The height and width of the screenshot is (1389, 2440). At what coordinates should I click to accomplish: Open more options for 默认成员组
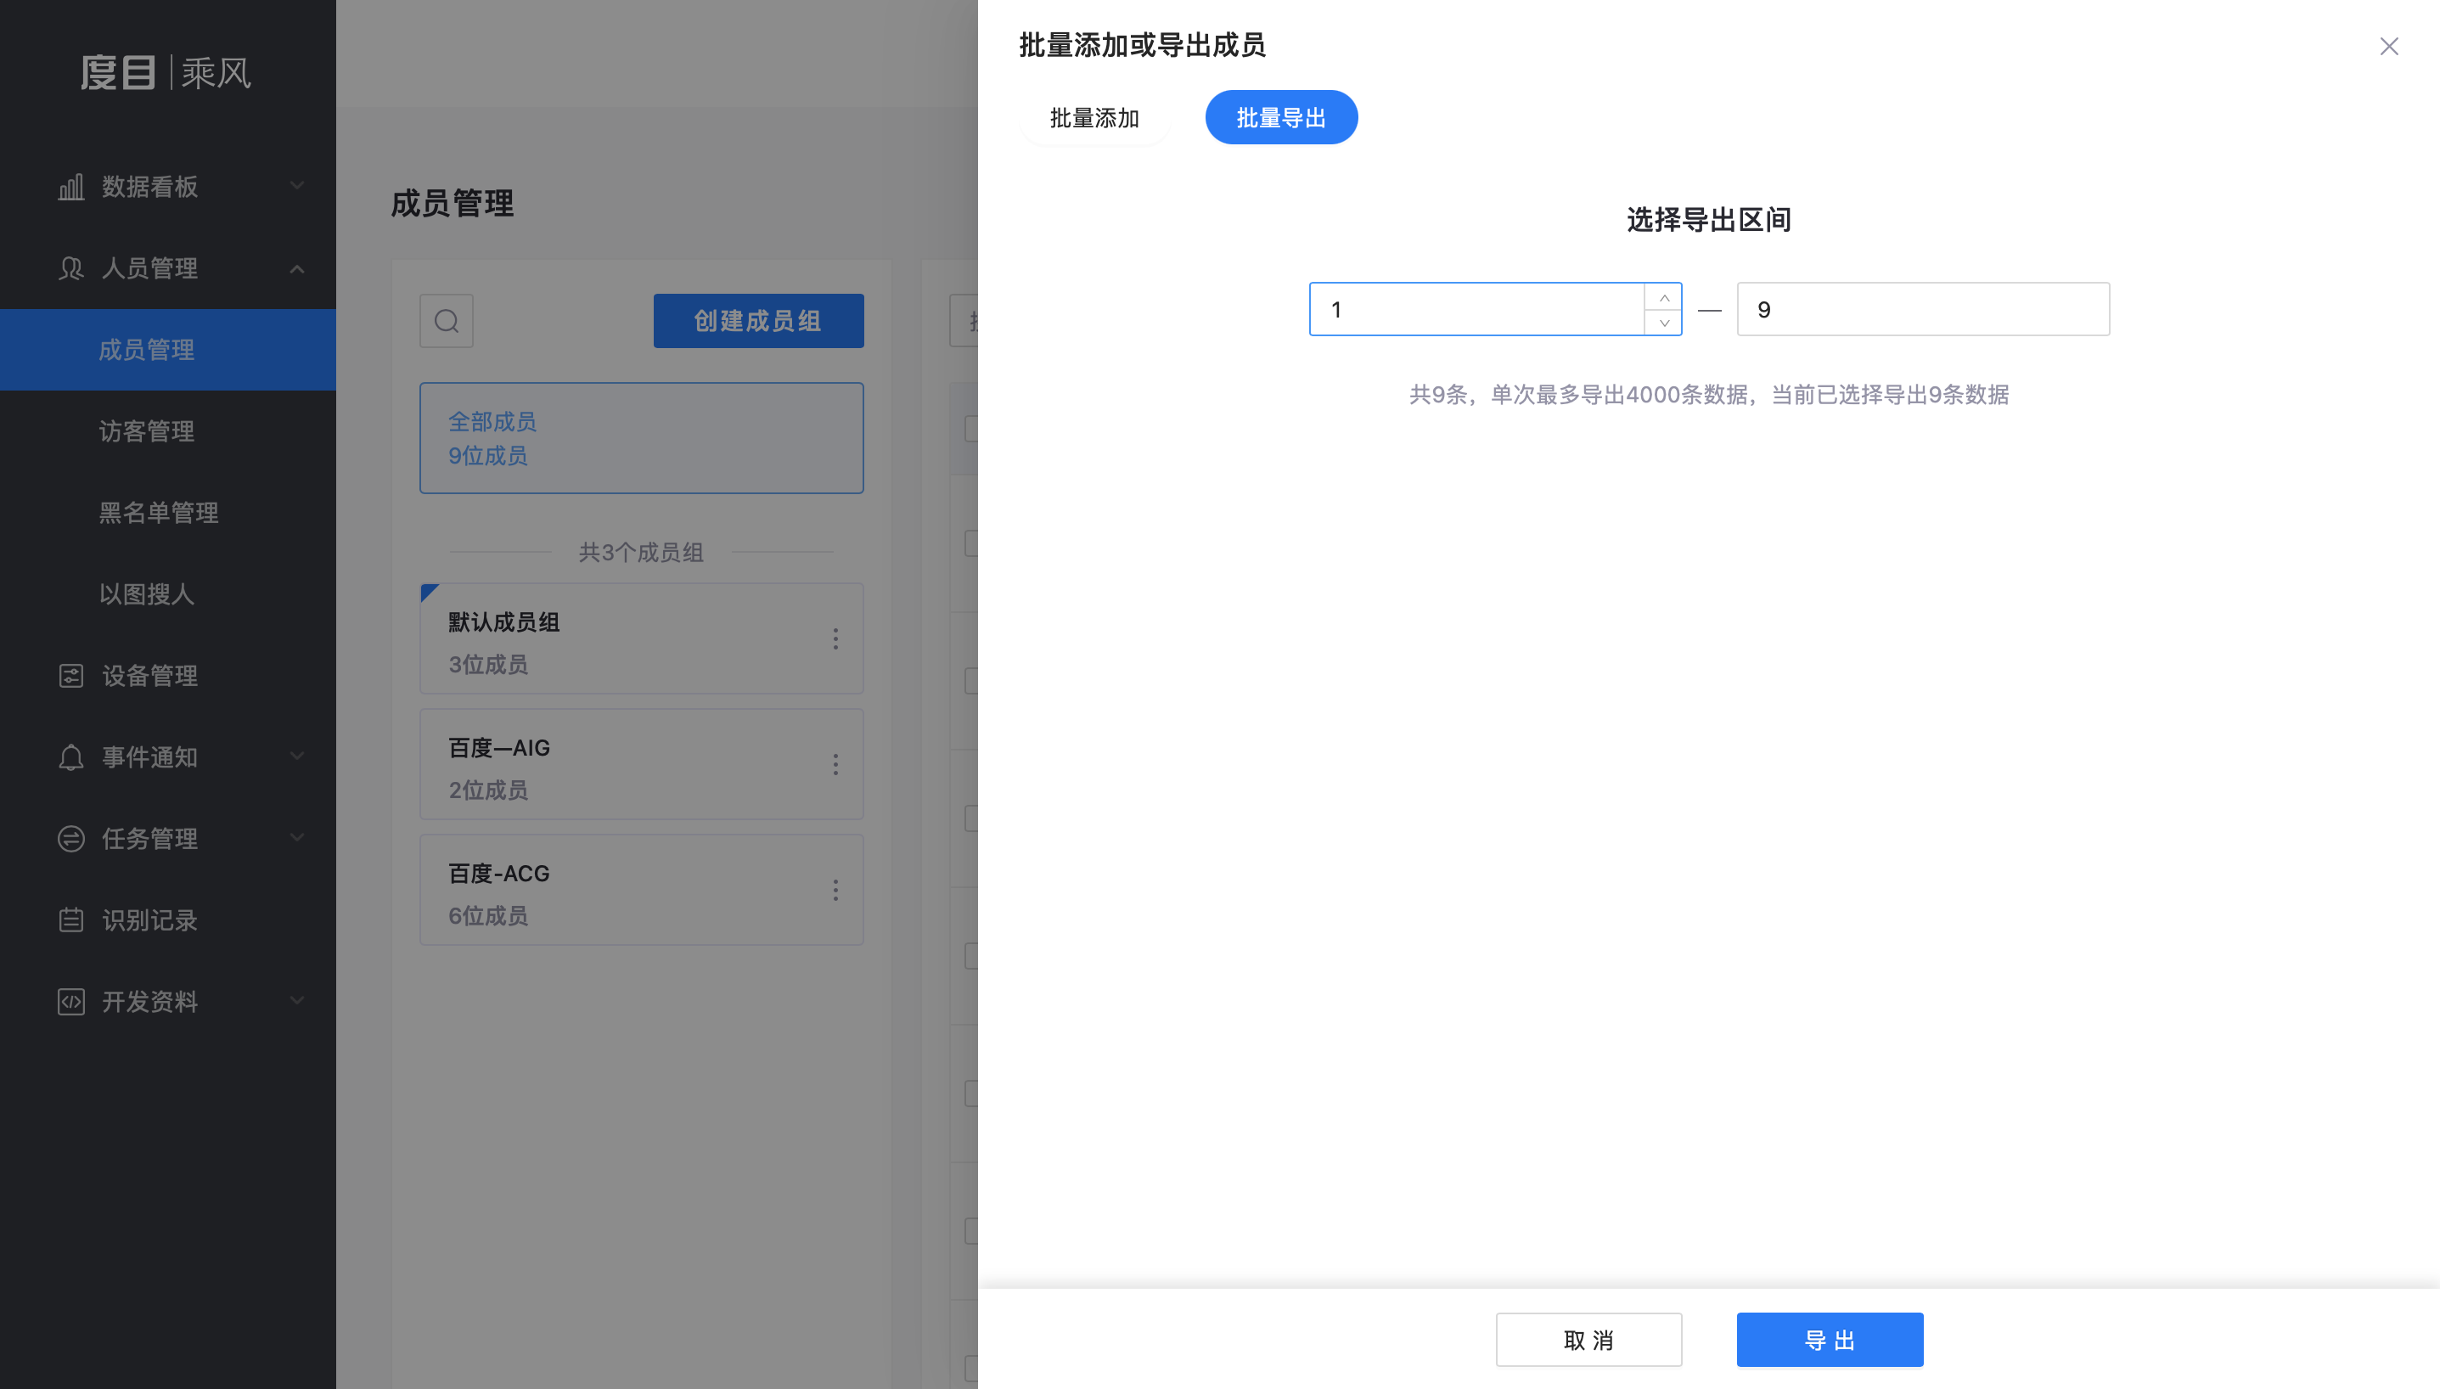pyautogui.click(x=835, y=638)
